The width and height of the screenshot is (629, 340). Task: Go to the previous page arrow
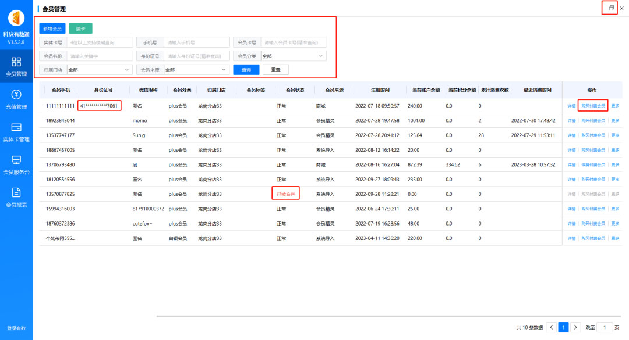pyautogui.click(x=552, y=328)
